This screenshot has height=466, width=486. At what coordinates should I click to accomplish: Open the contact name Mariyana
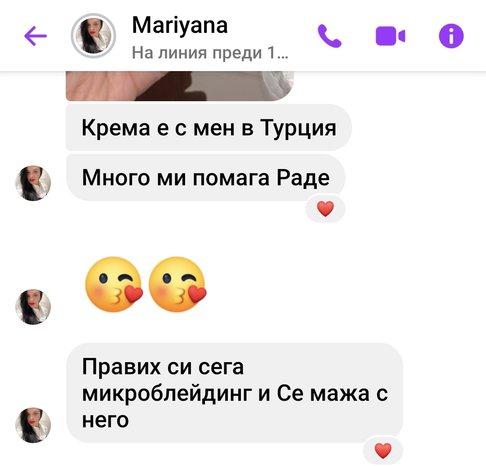point(180,25)
